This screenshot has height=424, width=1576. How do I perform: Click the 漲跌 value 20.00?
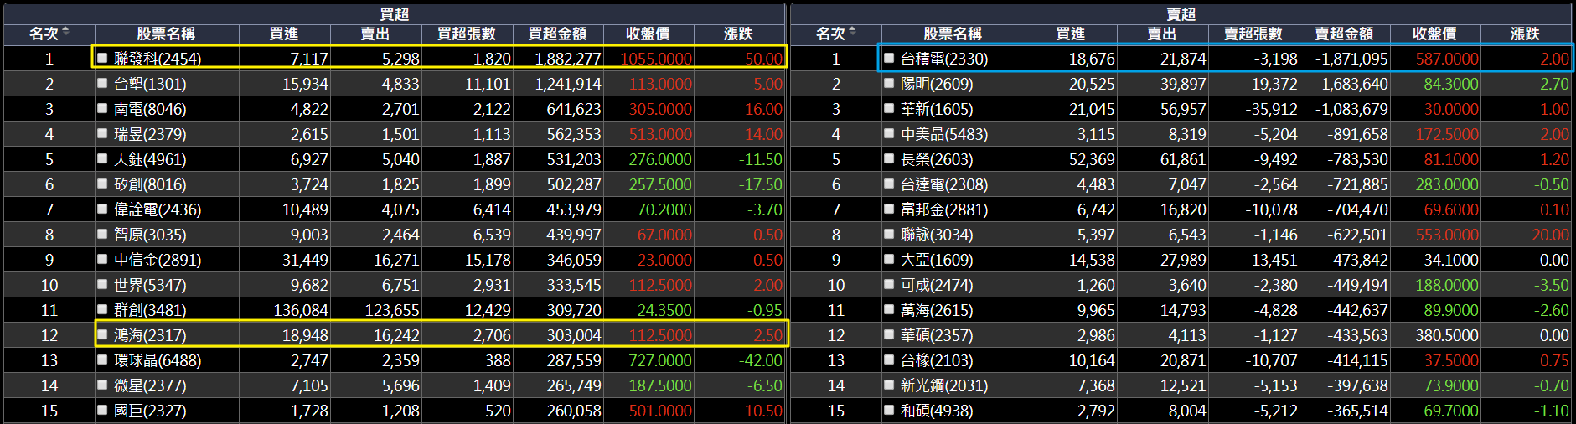pos(1550,235)
